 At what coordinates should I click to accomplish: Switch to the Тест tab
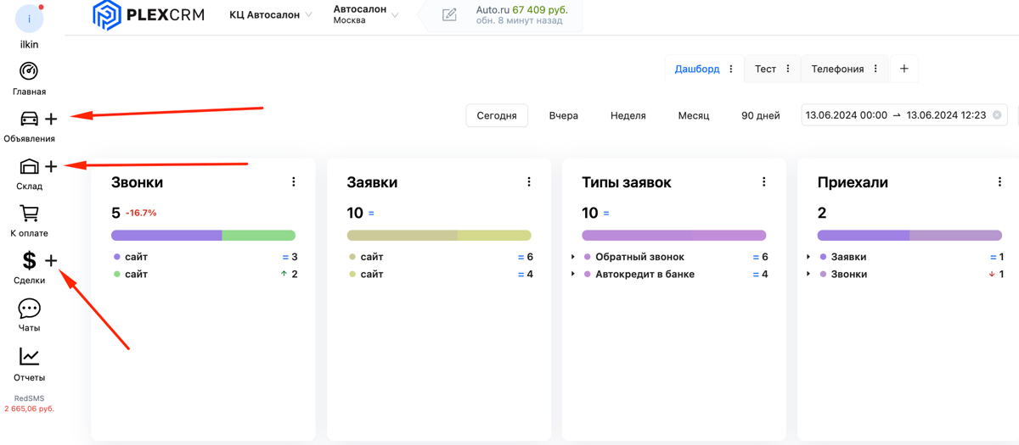[x=765, y=69]
